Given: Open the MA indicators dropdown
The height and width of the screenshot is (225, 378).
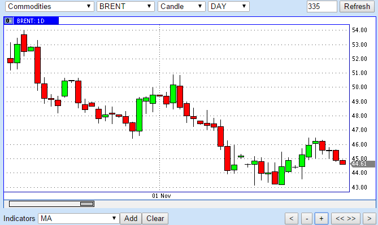Looking at the screenshot, I should pos(79,218).
